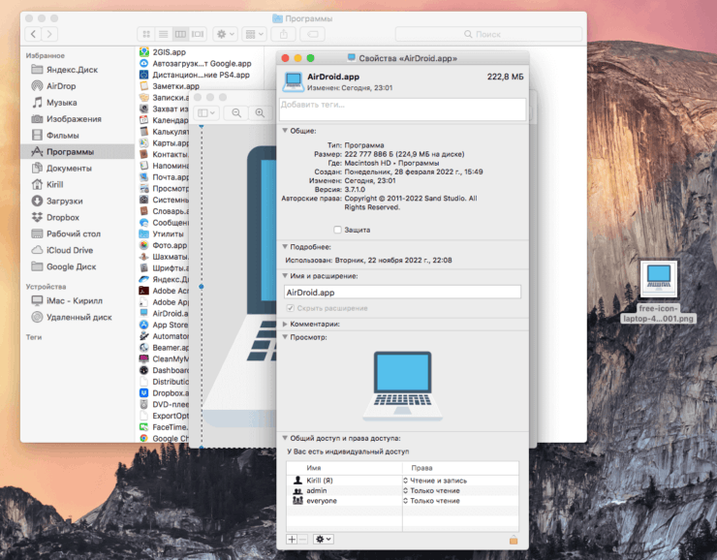Image resolution: width=717 pixels, height=560 pixels.
Task: Click the plus button to add a user
Action: click(292, 539)
